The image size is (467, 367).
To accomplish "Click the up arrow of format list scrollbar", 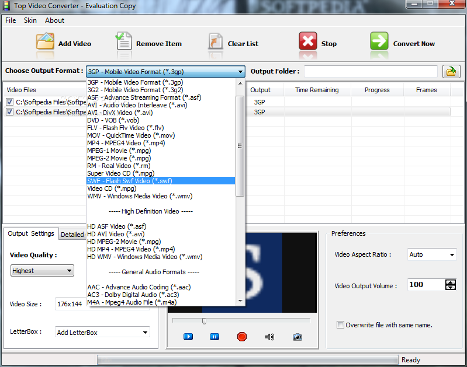I will click(240, 83).
